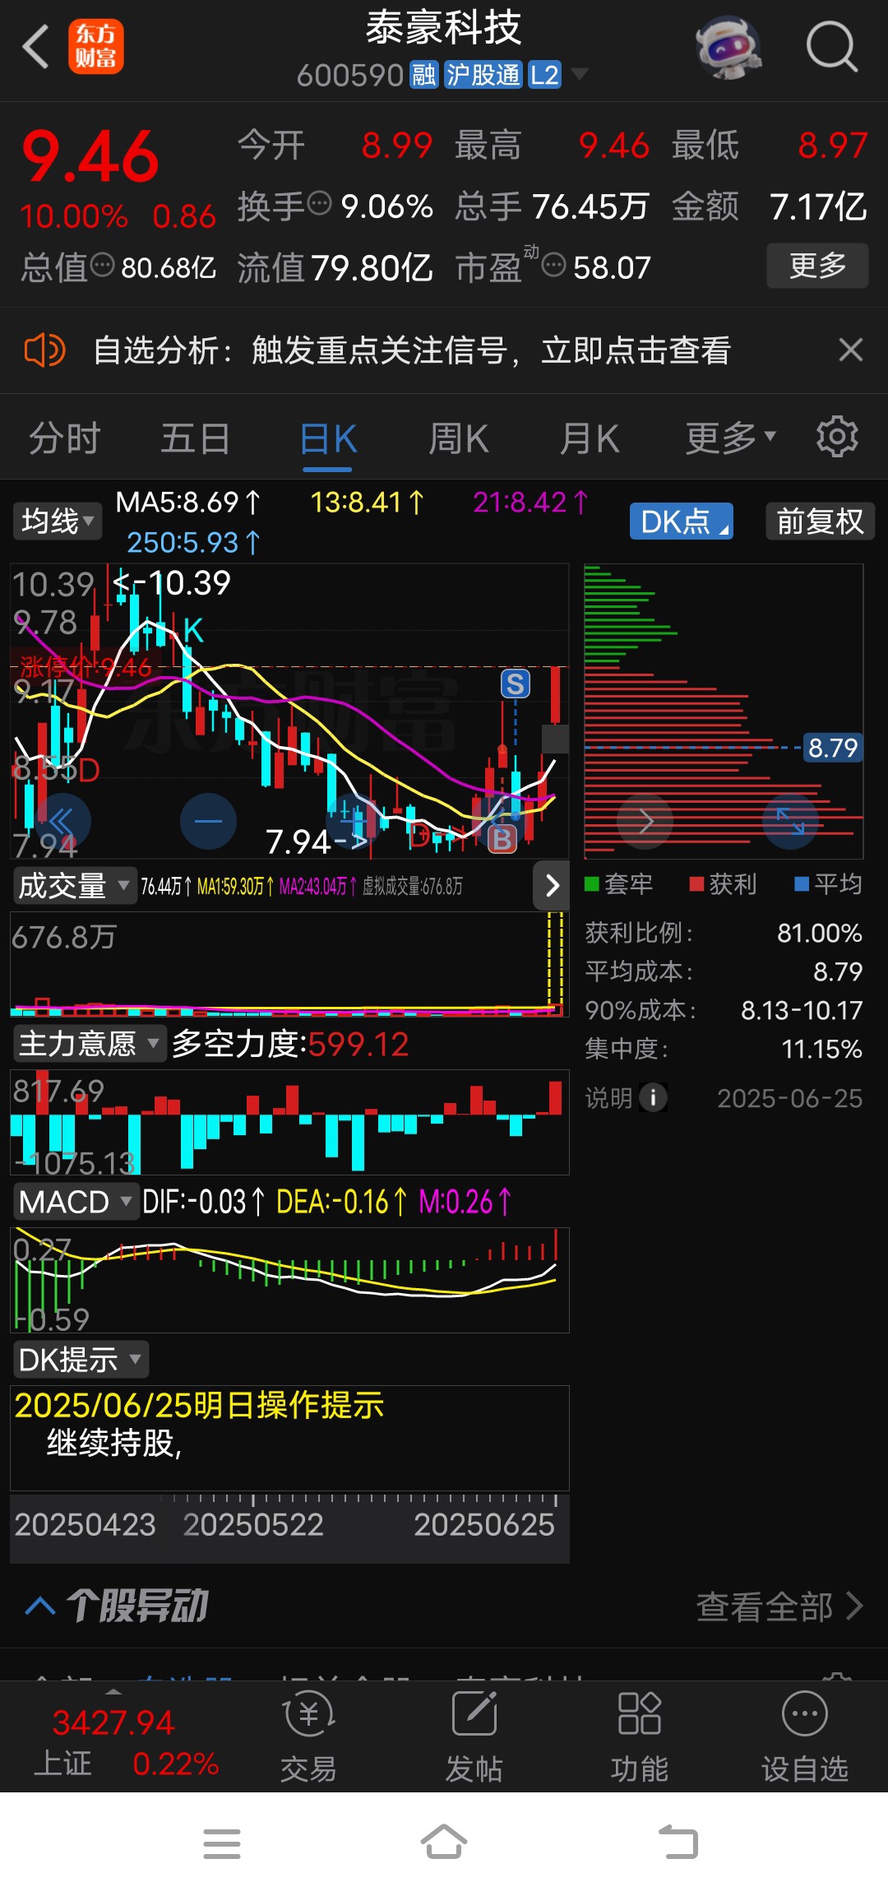Tap 集中度 11.15% value

pyautogui.click(x=821, y=1049)
